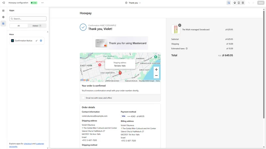Click the sidebar scroll-up arrow

tap(48, 32)
